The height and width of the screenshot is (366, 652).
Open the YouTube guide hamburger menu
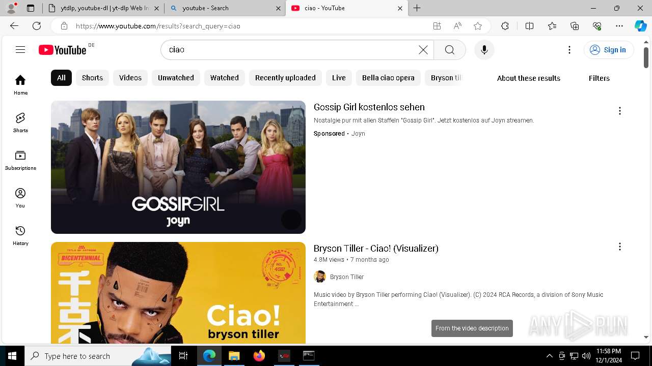click(20, 49)
